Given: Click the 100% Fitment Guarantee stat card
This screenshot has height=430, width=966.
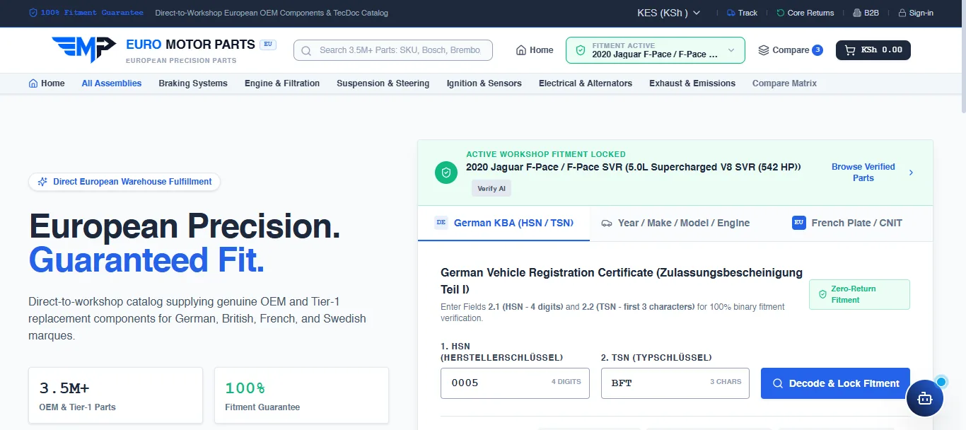Looking at the screenshot, I should click(x=301, y=395).
